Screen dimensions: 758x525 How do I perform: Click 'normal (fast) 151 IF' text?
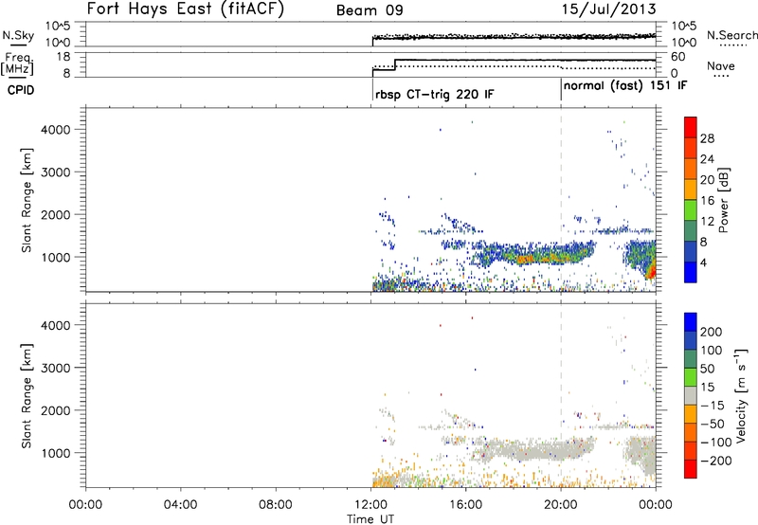[x=625, y=86]
